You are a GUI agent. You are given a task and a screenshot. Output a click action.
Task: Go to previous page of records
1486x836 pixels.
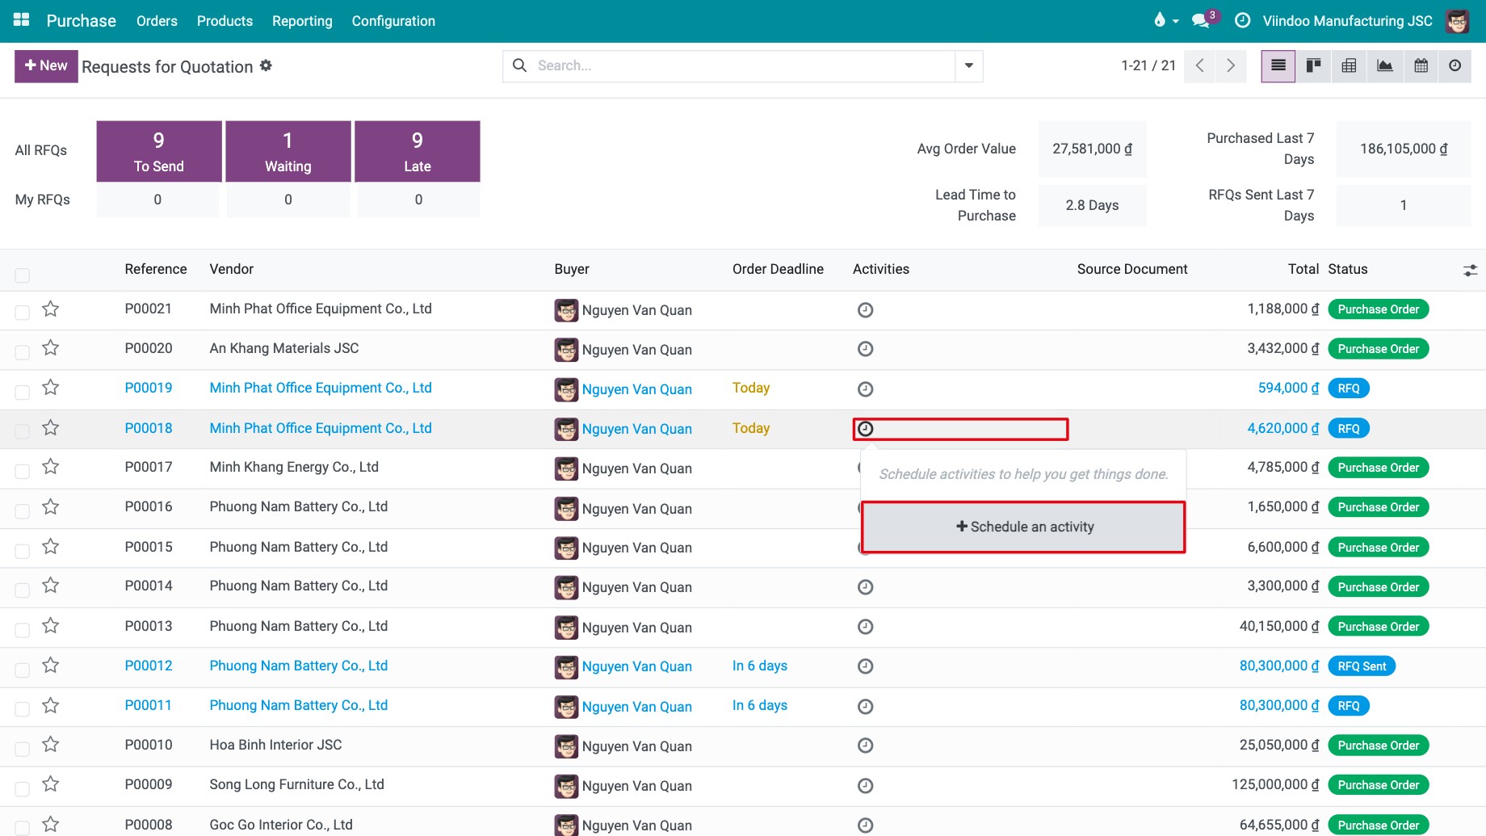1200,66
